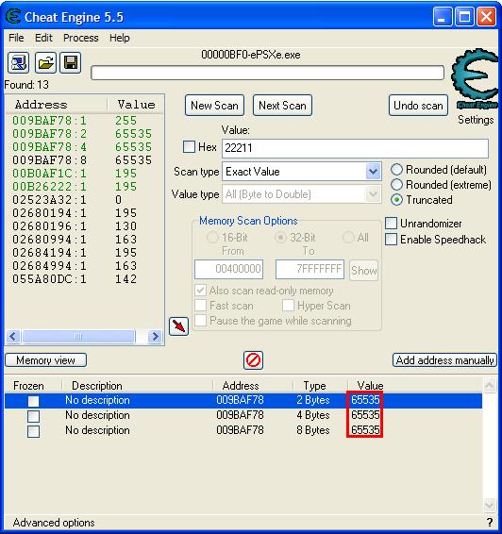This screenshot has width=502, height=534.
Task: Click the 4 Bytes type cell in the table
Action: (313, 415)
